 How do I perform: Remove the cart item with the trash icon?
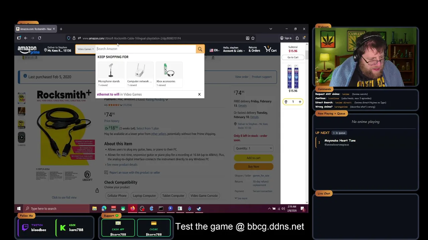[x=286, y=102]
